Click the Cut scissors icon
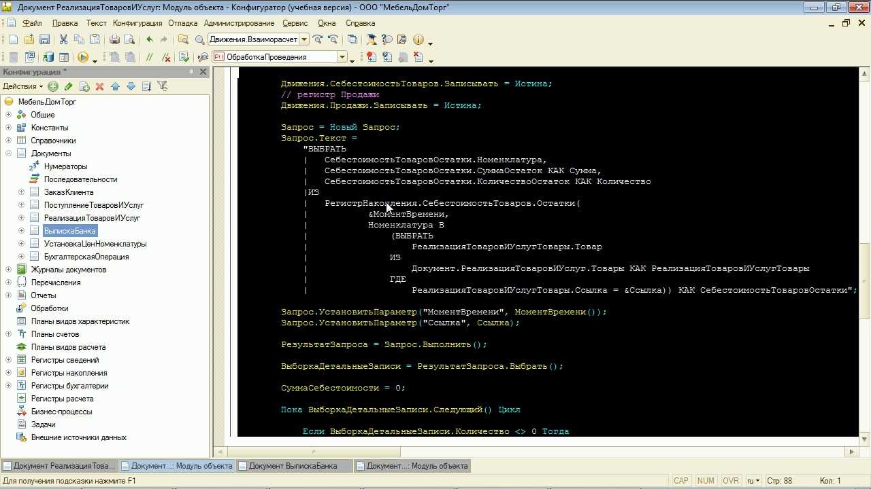 (63, 39)
